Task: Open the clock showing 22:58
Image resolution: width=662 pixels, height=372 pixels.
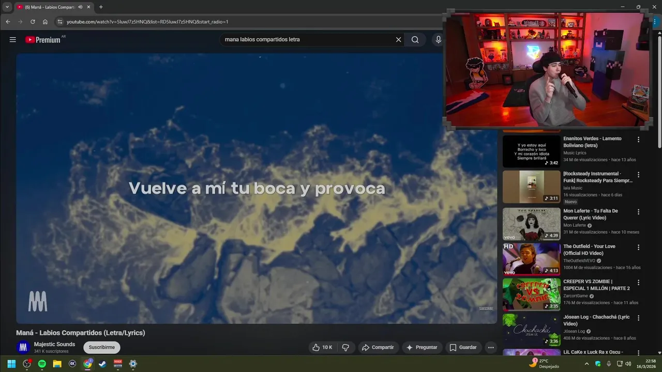Action: point(646,364)
